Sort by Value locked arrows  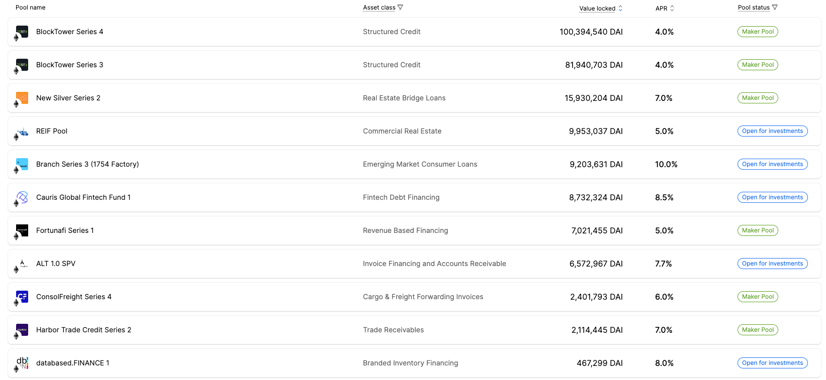(x=620, y=8)
